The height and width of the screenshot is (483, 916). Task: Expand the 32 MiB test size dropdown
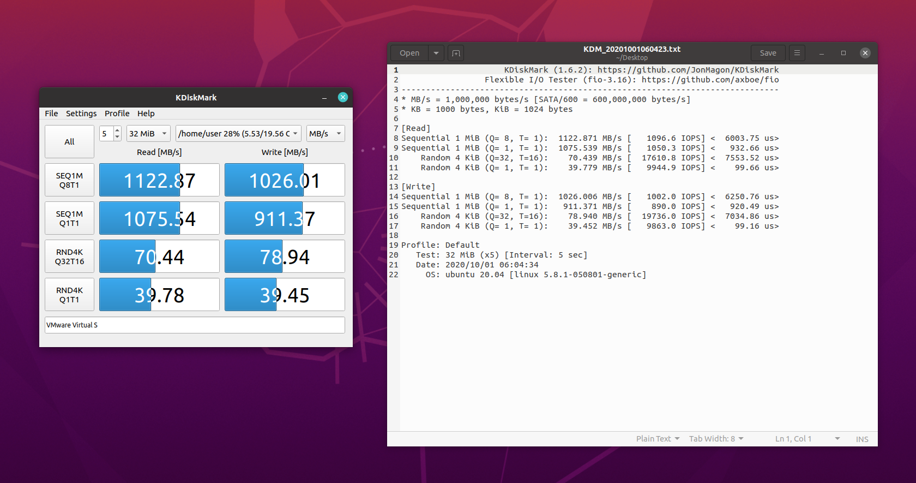148,134
